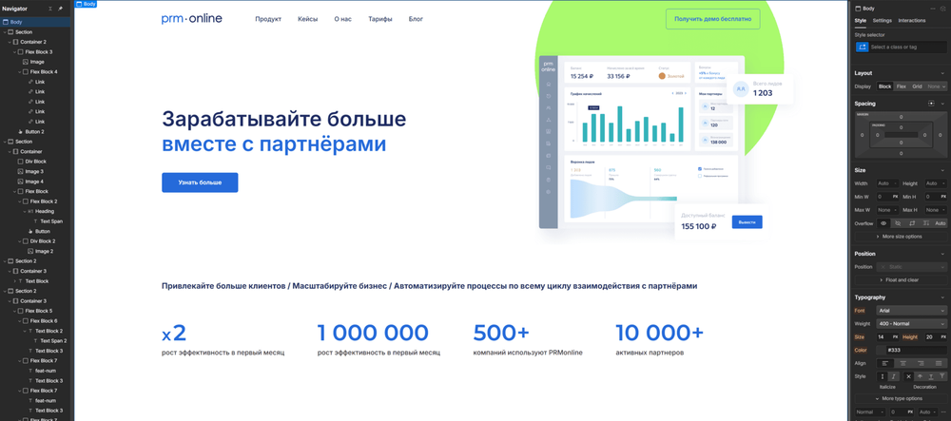Choose Grid display option
Screen dimensions: 951x421
point(917,86)
